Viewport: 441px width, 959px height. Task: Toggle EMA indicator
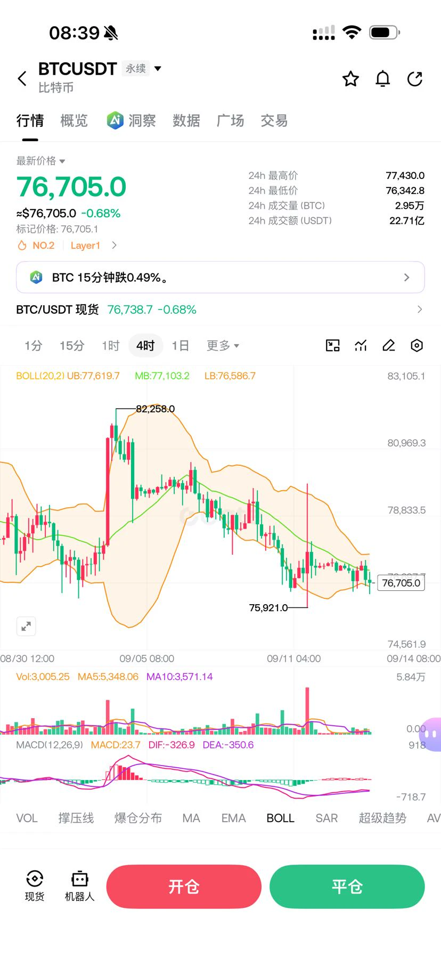[x=234, y=818]
